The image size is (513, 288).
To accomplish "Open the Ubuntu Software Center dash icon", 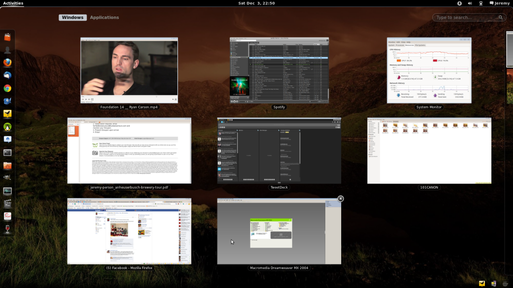I will pos(8,37).
